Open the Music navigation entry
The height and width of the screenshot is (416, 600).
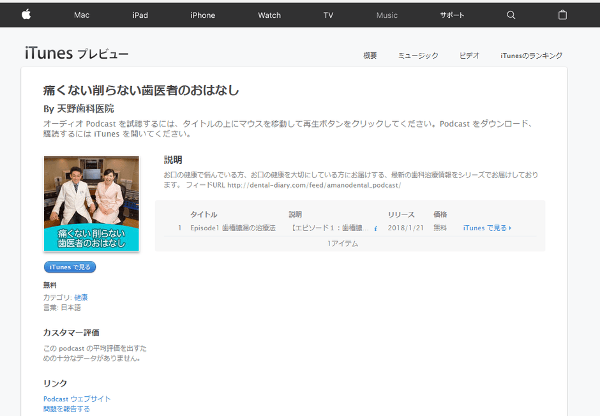pyautogui.click(x=387, y=15)
